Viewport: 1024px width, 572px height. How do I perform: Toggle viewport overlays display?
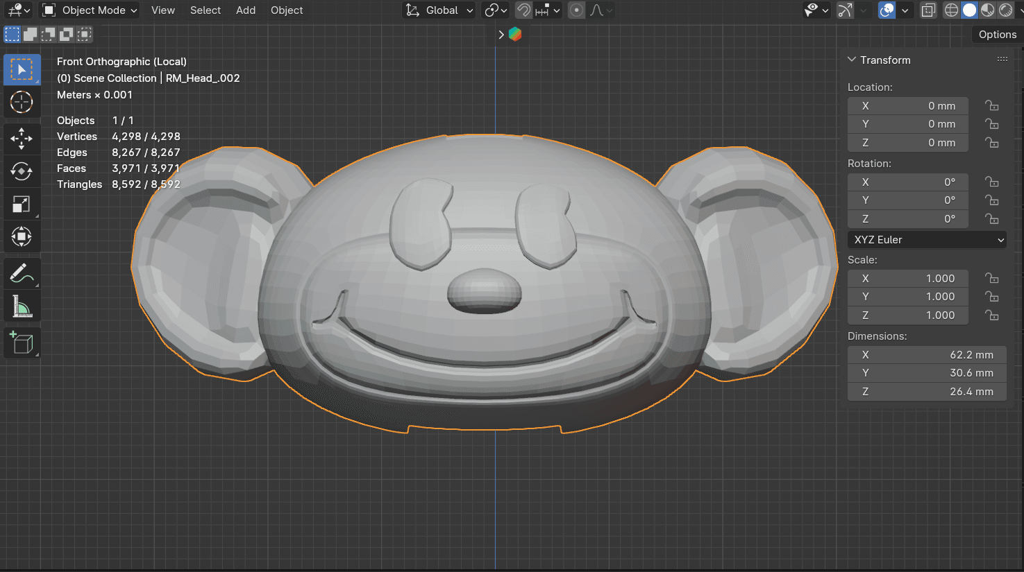pyautogui.click(x=887, y=10)
